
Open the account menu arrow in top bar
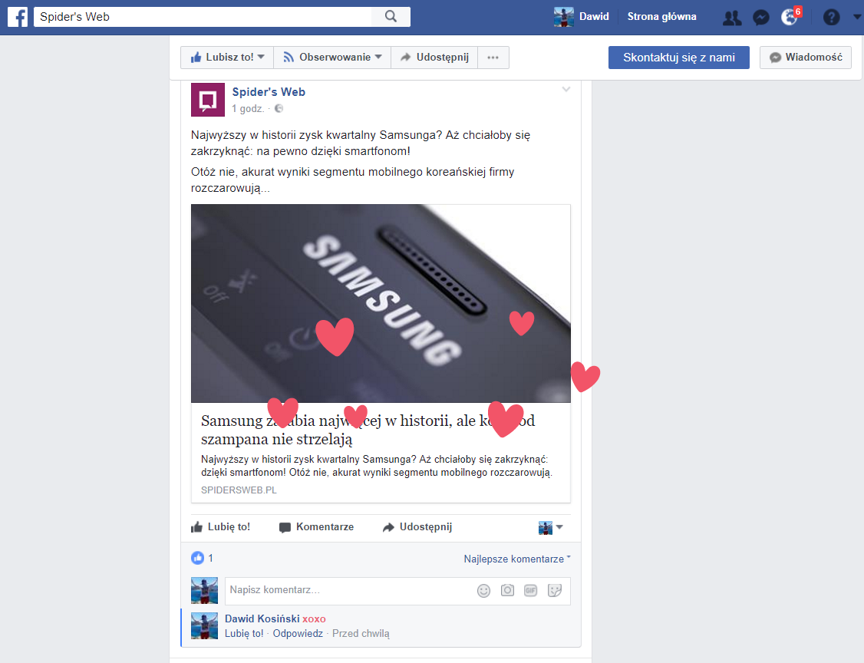[x=857, y=17]
